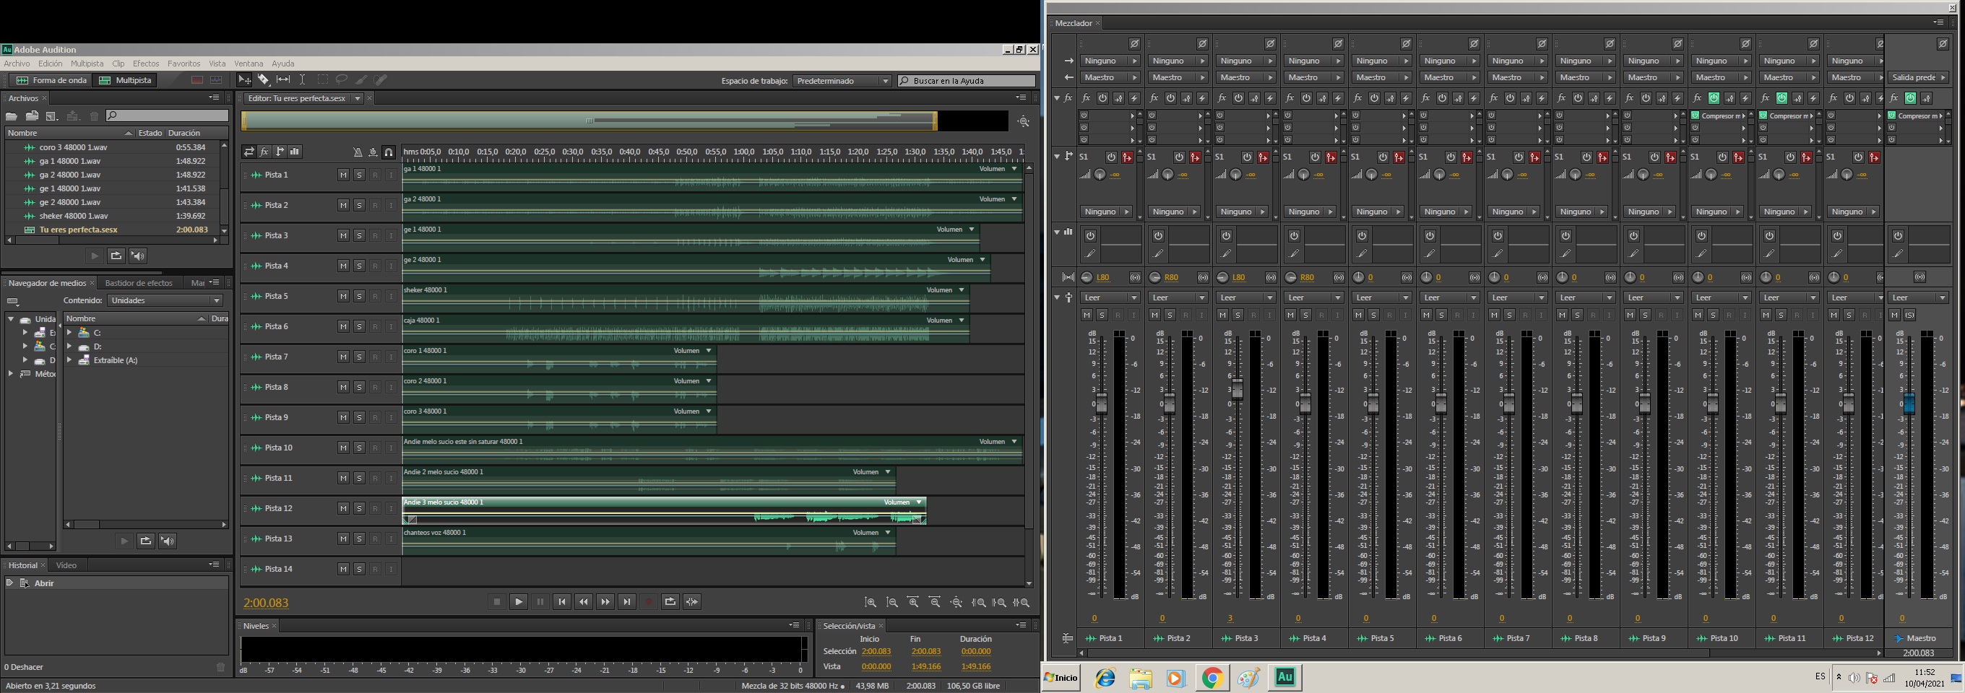Open the Efectos menu

point(146,64)
